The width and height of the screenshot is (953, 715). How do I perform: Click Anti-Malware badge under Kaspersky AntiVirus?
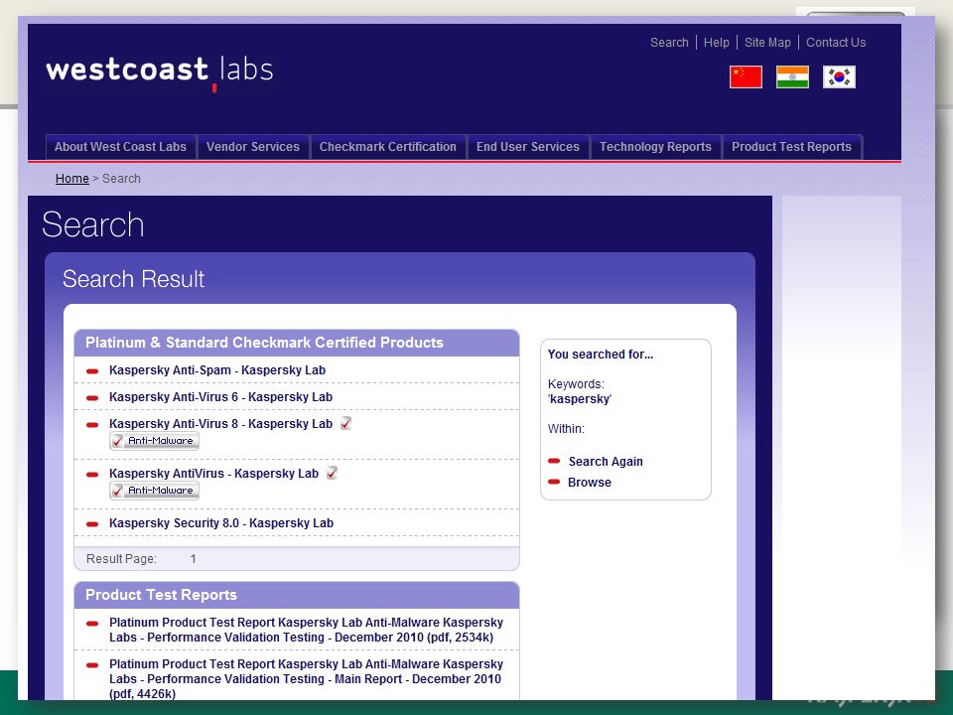tap(155, 491)
